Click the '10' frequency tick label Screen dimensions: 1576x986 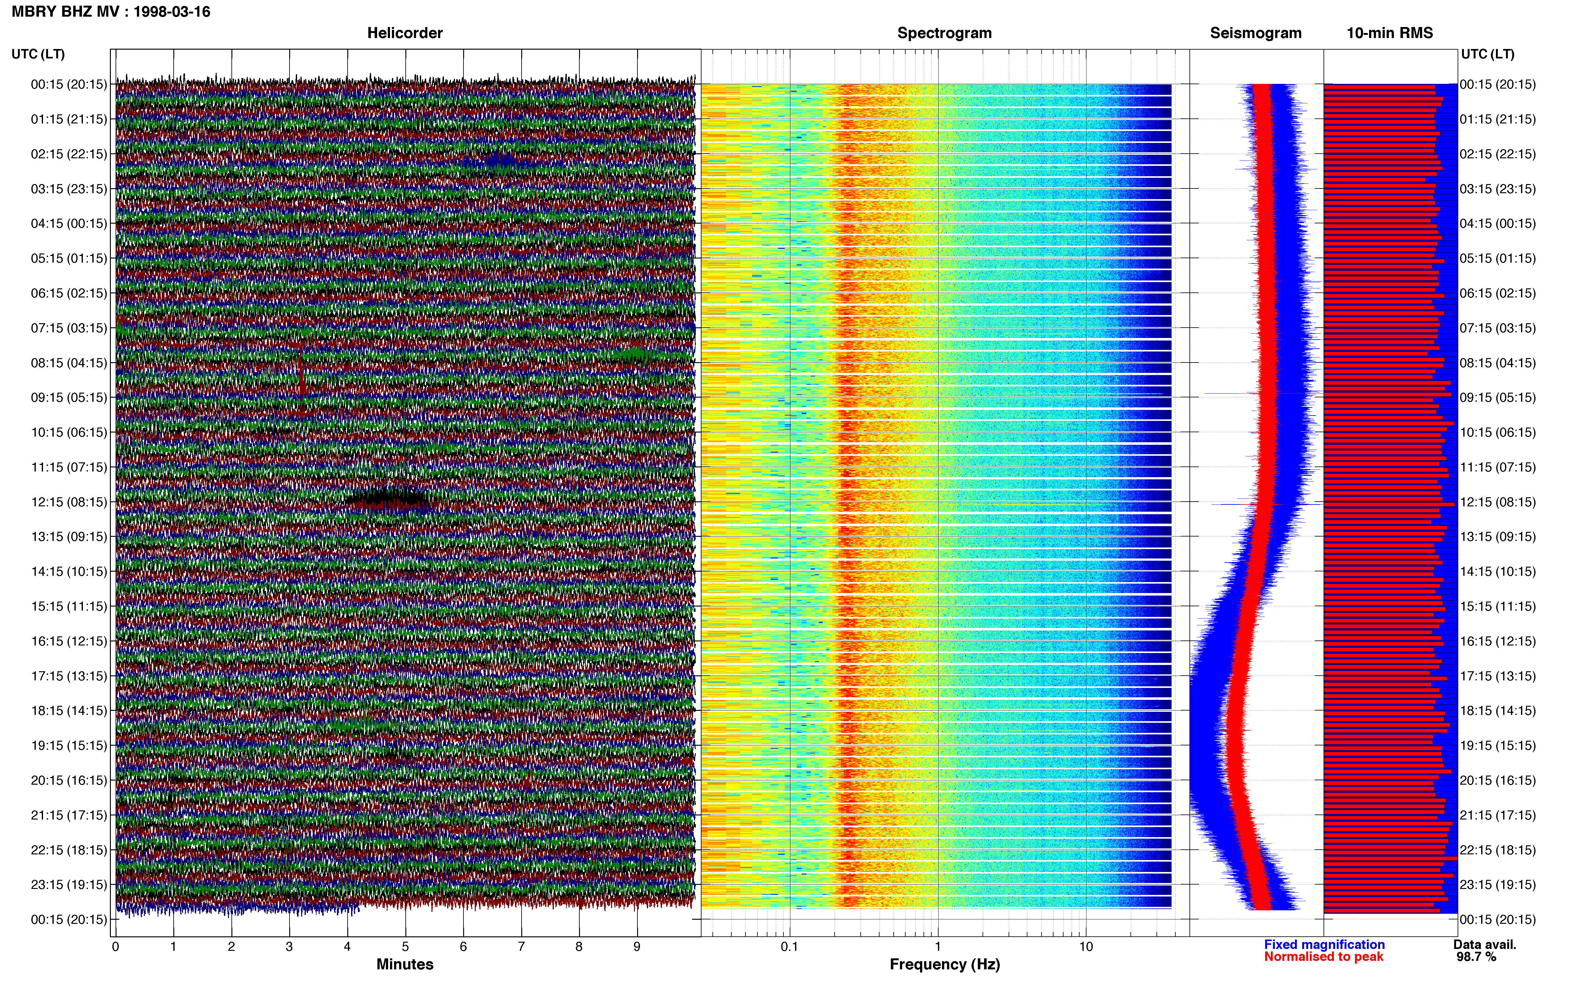tap(1086, 947)
